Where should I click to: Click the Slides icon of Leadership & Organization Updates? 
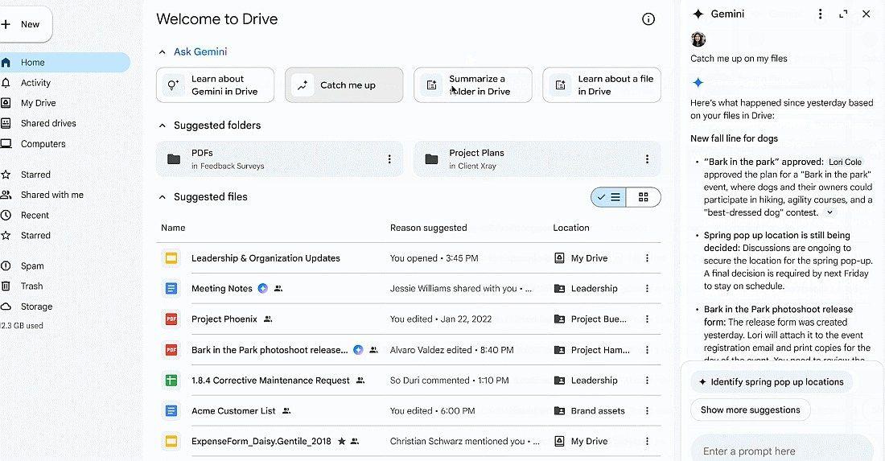(x=171, y=258)
